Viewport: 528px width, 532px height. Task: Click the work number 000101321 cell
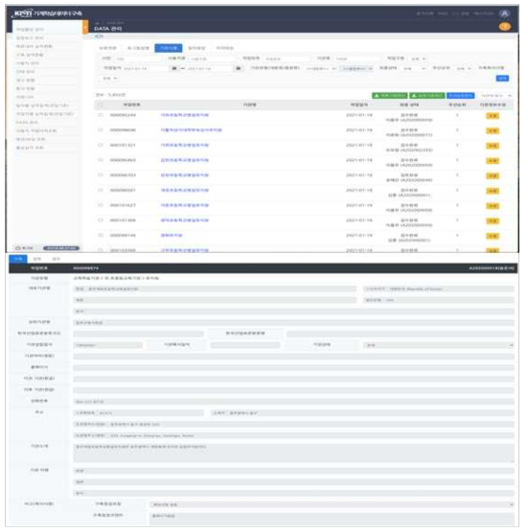click(123, 145)
